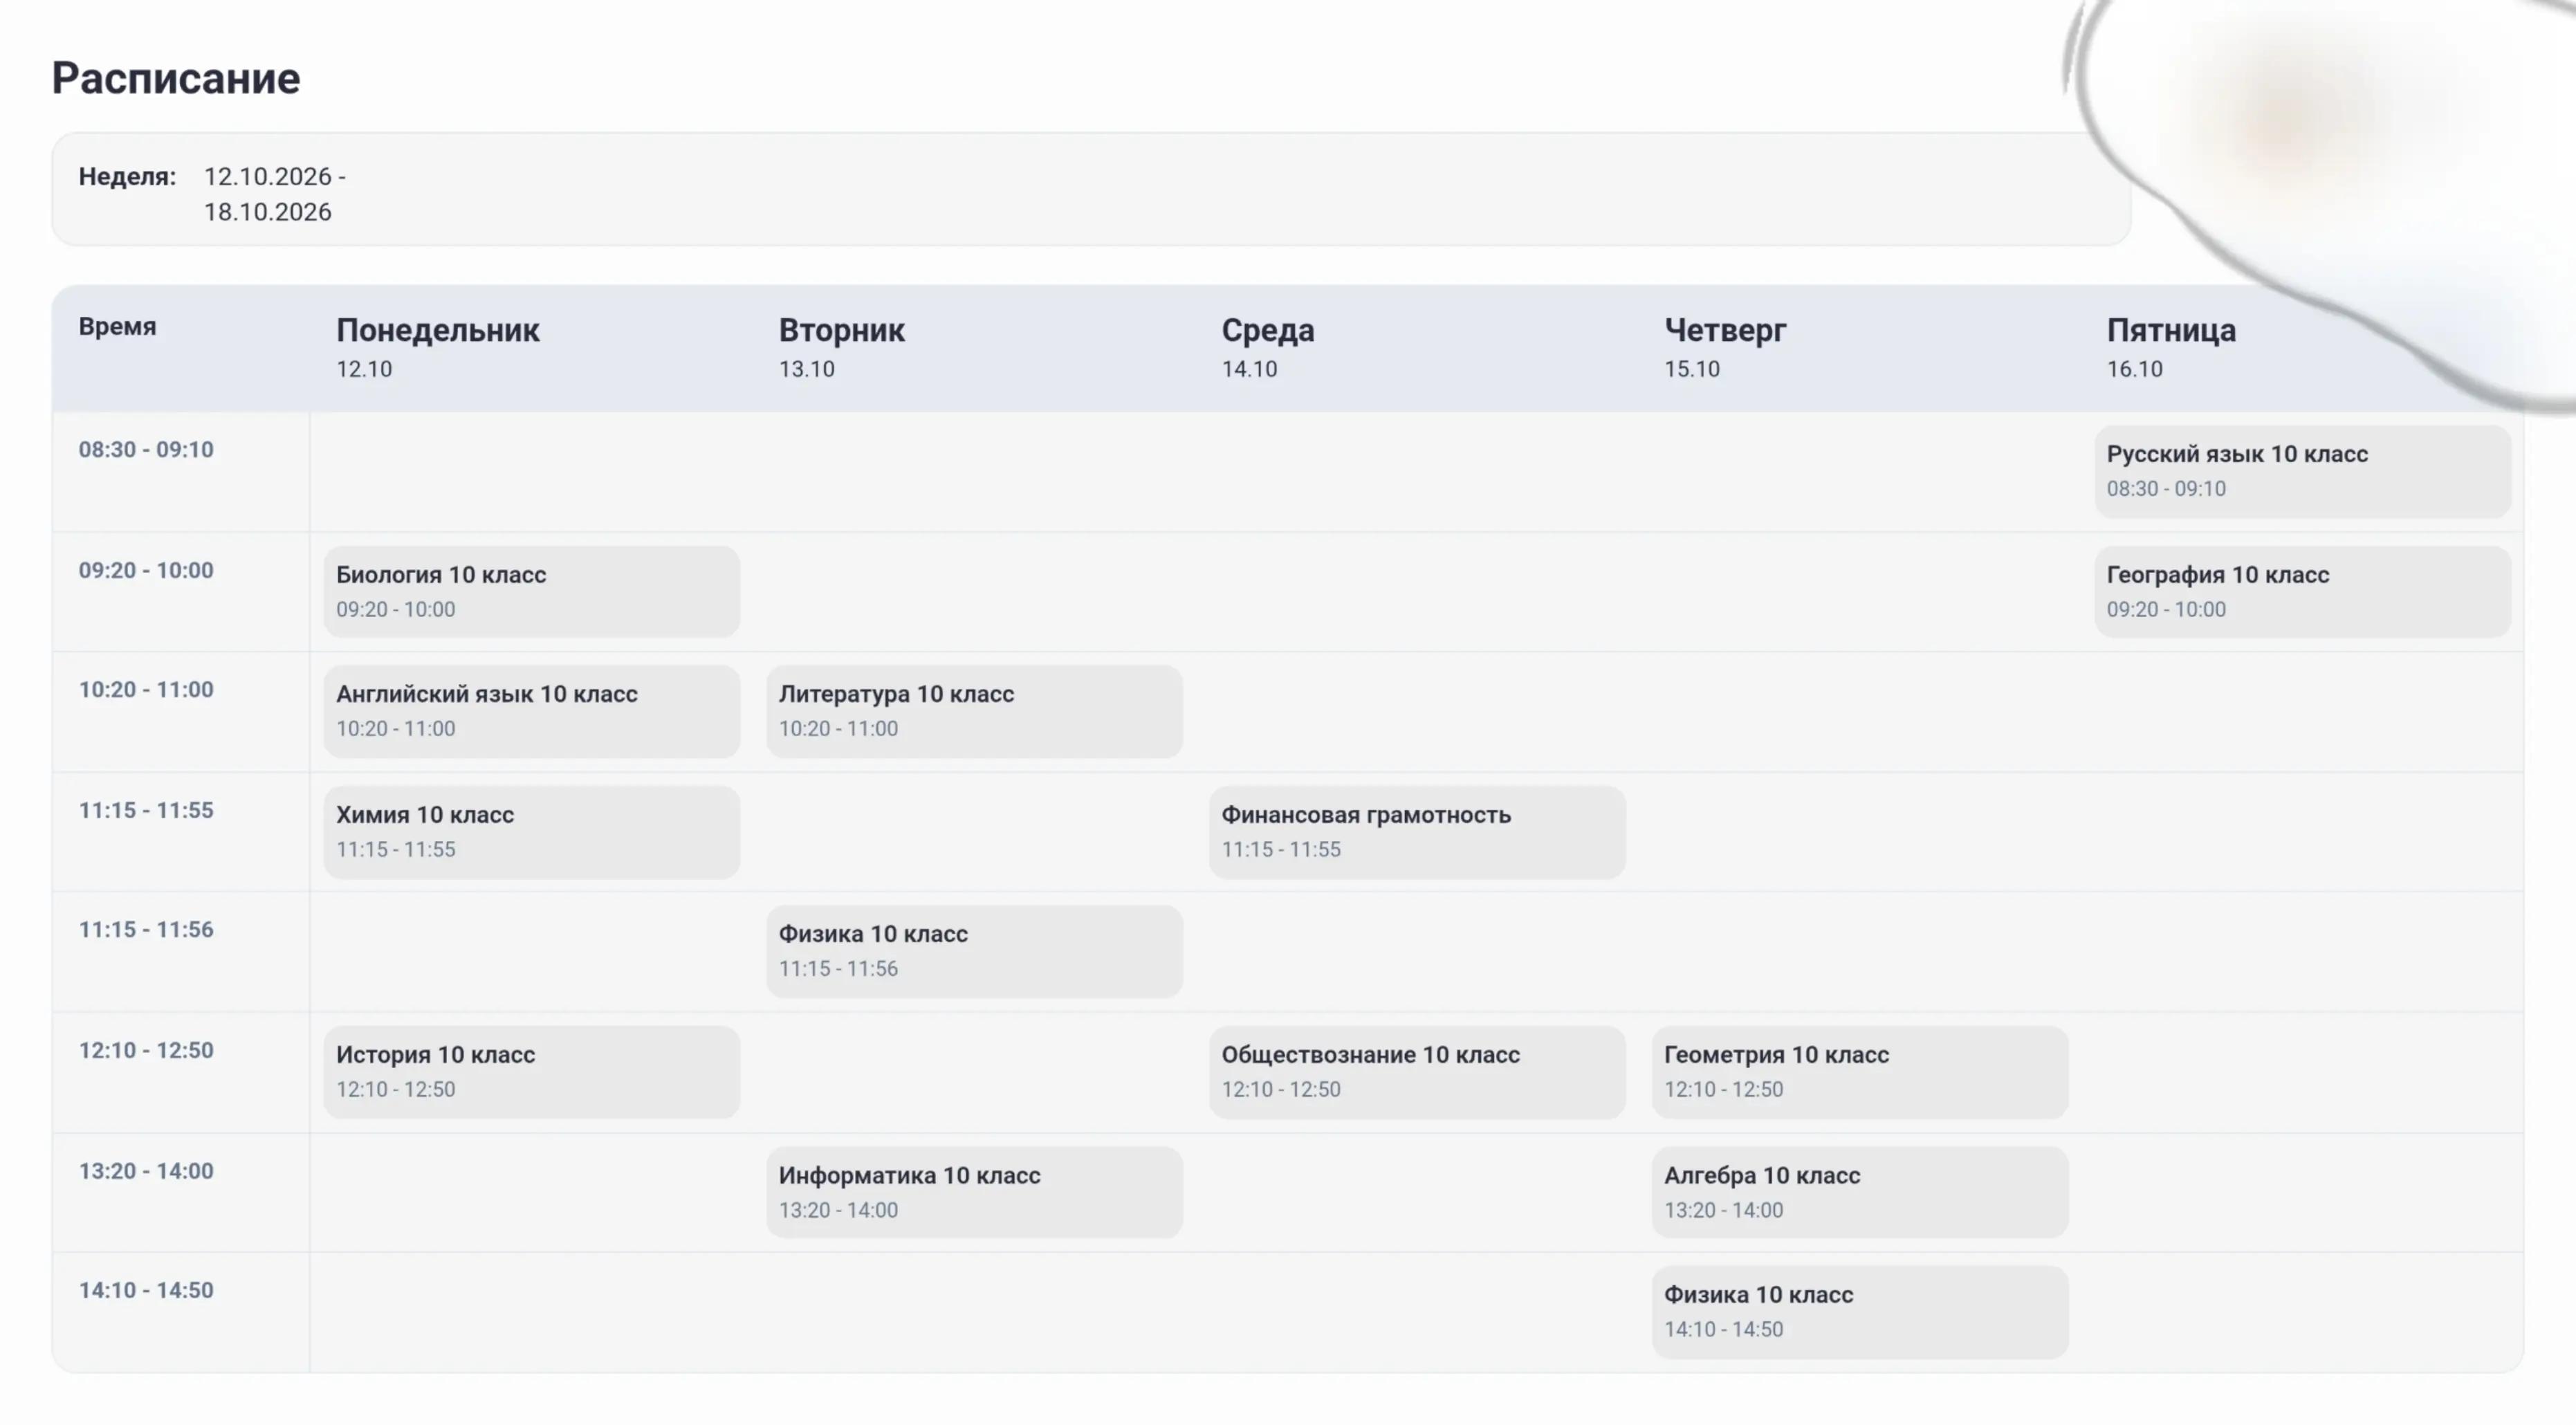Click the 09:20 - 10:00 time row label
2576x1425 pixels.
point(146,570)
